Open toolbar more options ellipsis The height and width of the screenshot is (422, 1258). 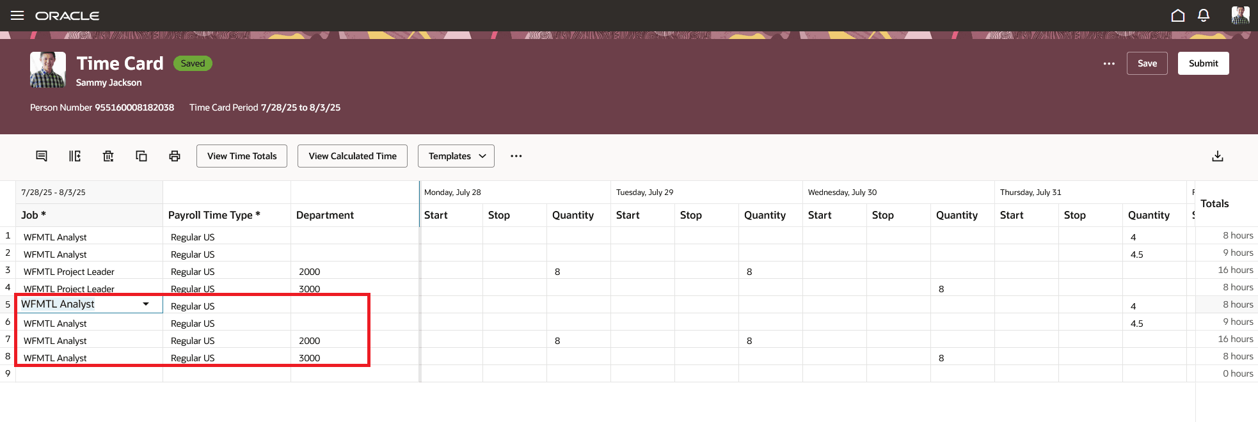(x=516, y=156)
